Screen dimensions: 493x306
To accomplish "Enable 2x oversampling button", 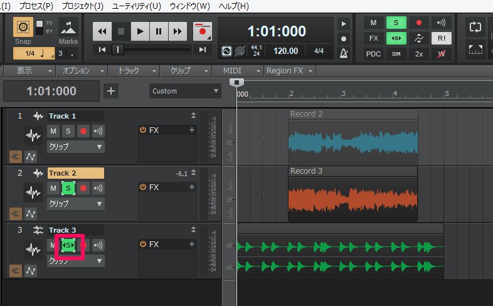I will (419, 54).
